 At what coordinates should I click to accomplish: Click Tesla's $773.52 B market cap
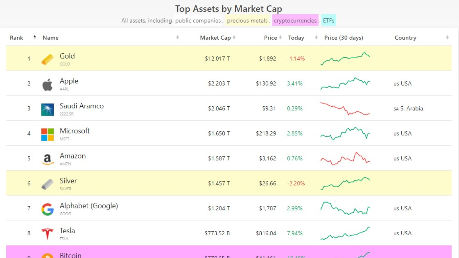point(217,233)
